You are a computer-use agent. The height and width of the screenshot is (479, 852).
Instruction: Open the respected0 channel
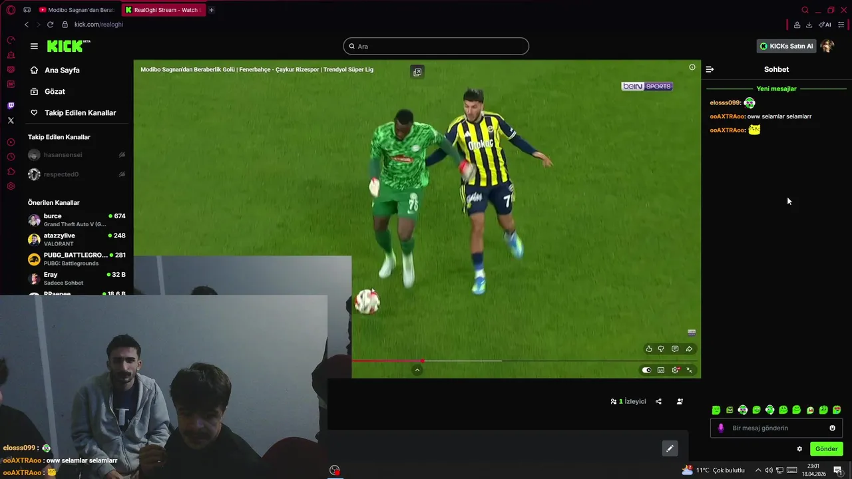[x=77, y=174]
